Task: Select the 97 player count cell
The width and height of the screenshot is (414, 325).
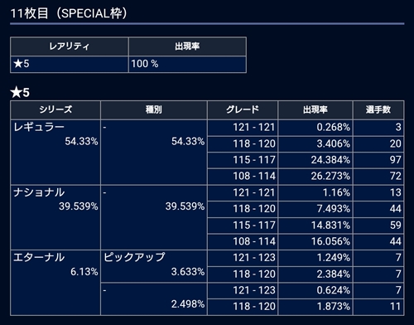Action: point(378,160)
